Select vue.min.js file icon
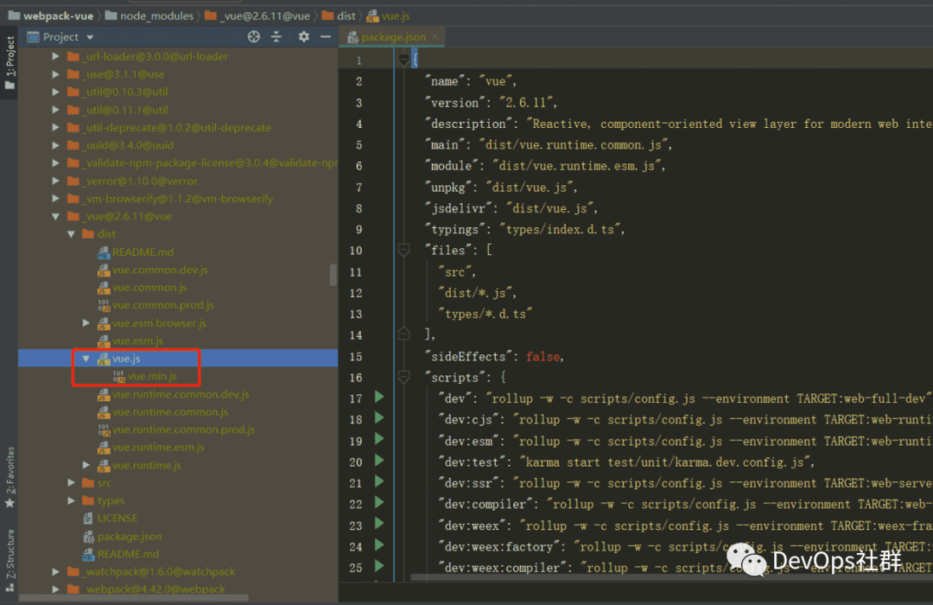 (x=119, y=376)
